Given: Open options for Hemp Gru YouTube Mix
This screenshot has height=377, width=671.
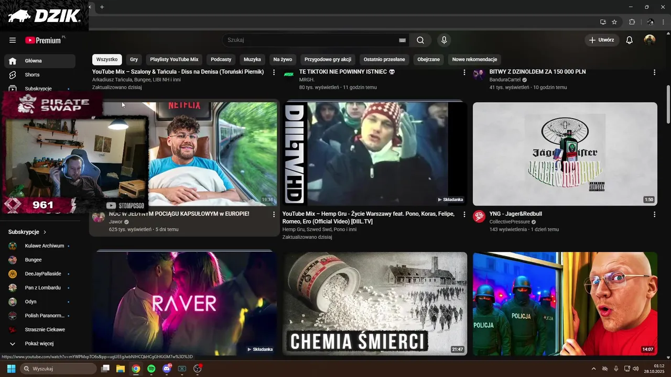Looking at the screenshot, I should coord(464,214).
